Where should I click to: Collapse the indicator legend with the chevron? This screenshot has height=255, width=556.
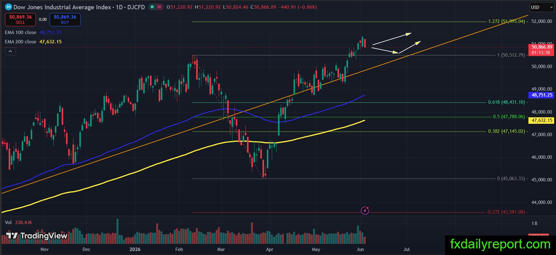pyautogui.click(x=10, y=51)
